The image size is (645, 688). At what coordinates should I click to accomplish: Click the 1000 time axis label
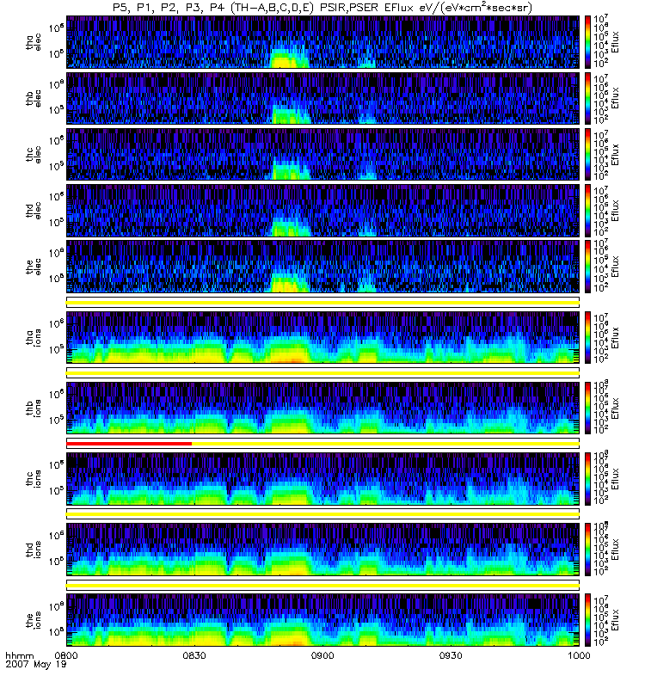(x=579, y=655)
